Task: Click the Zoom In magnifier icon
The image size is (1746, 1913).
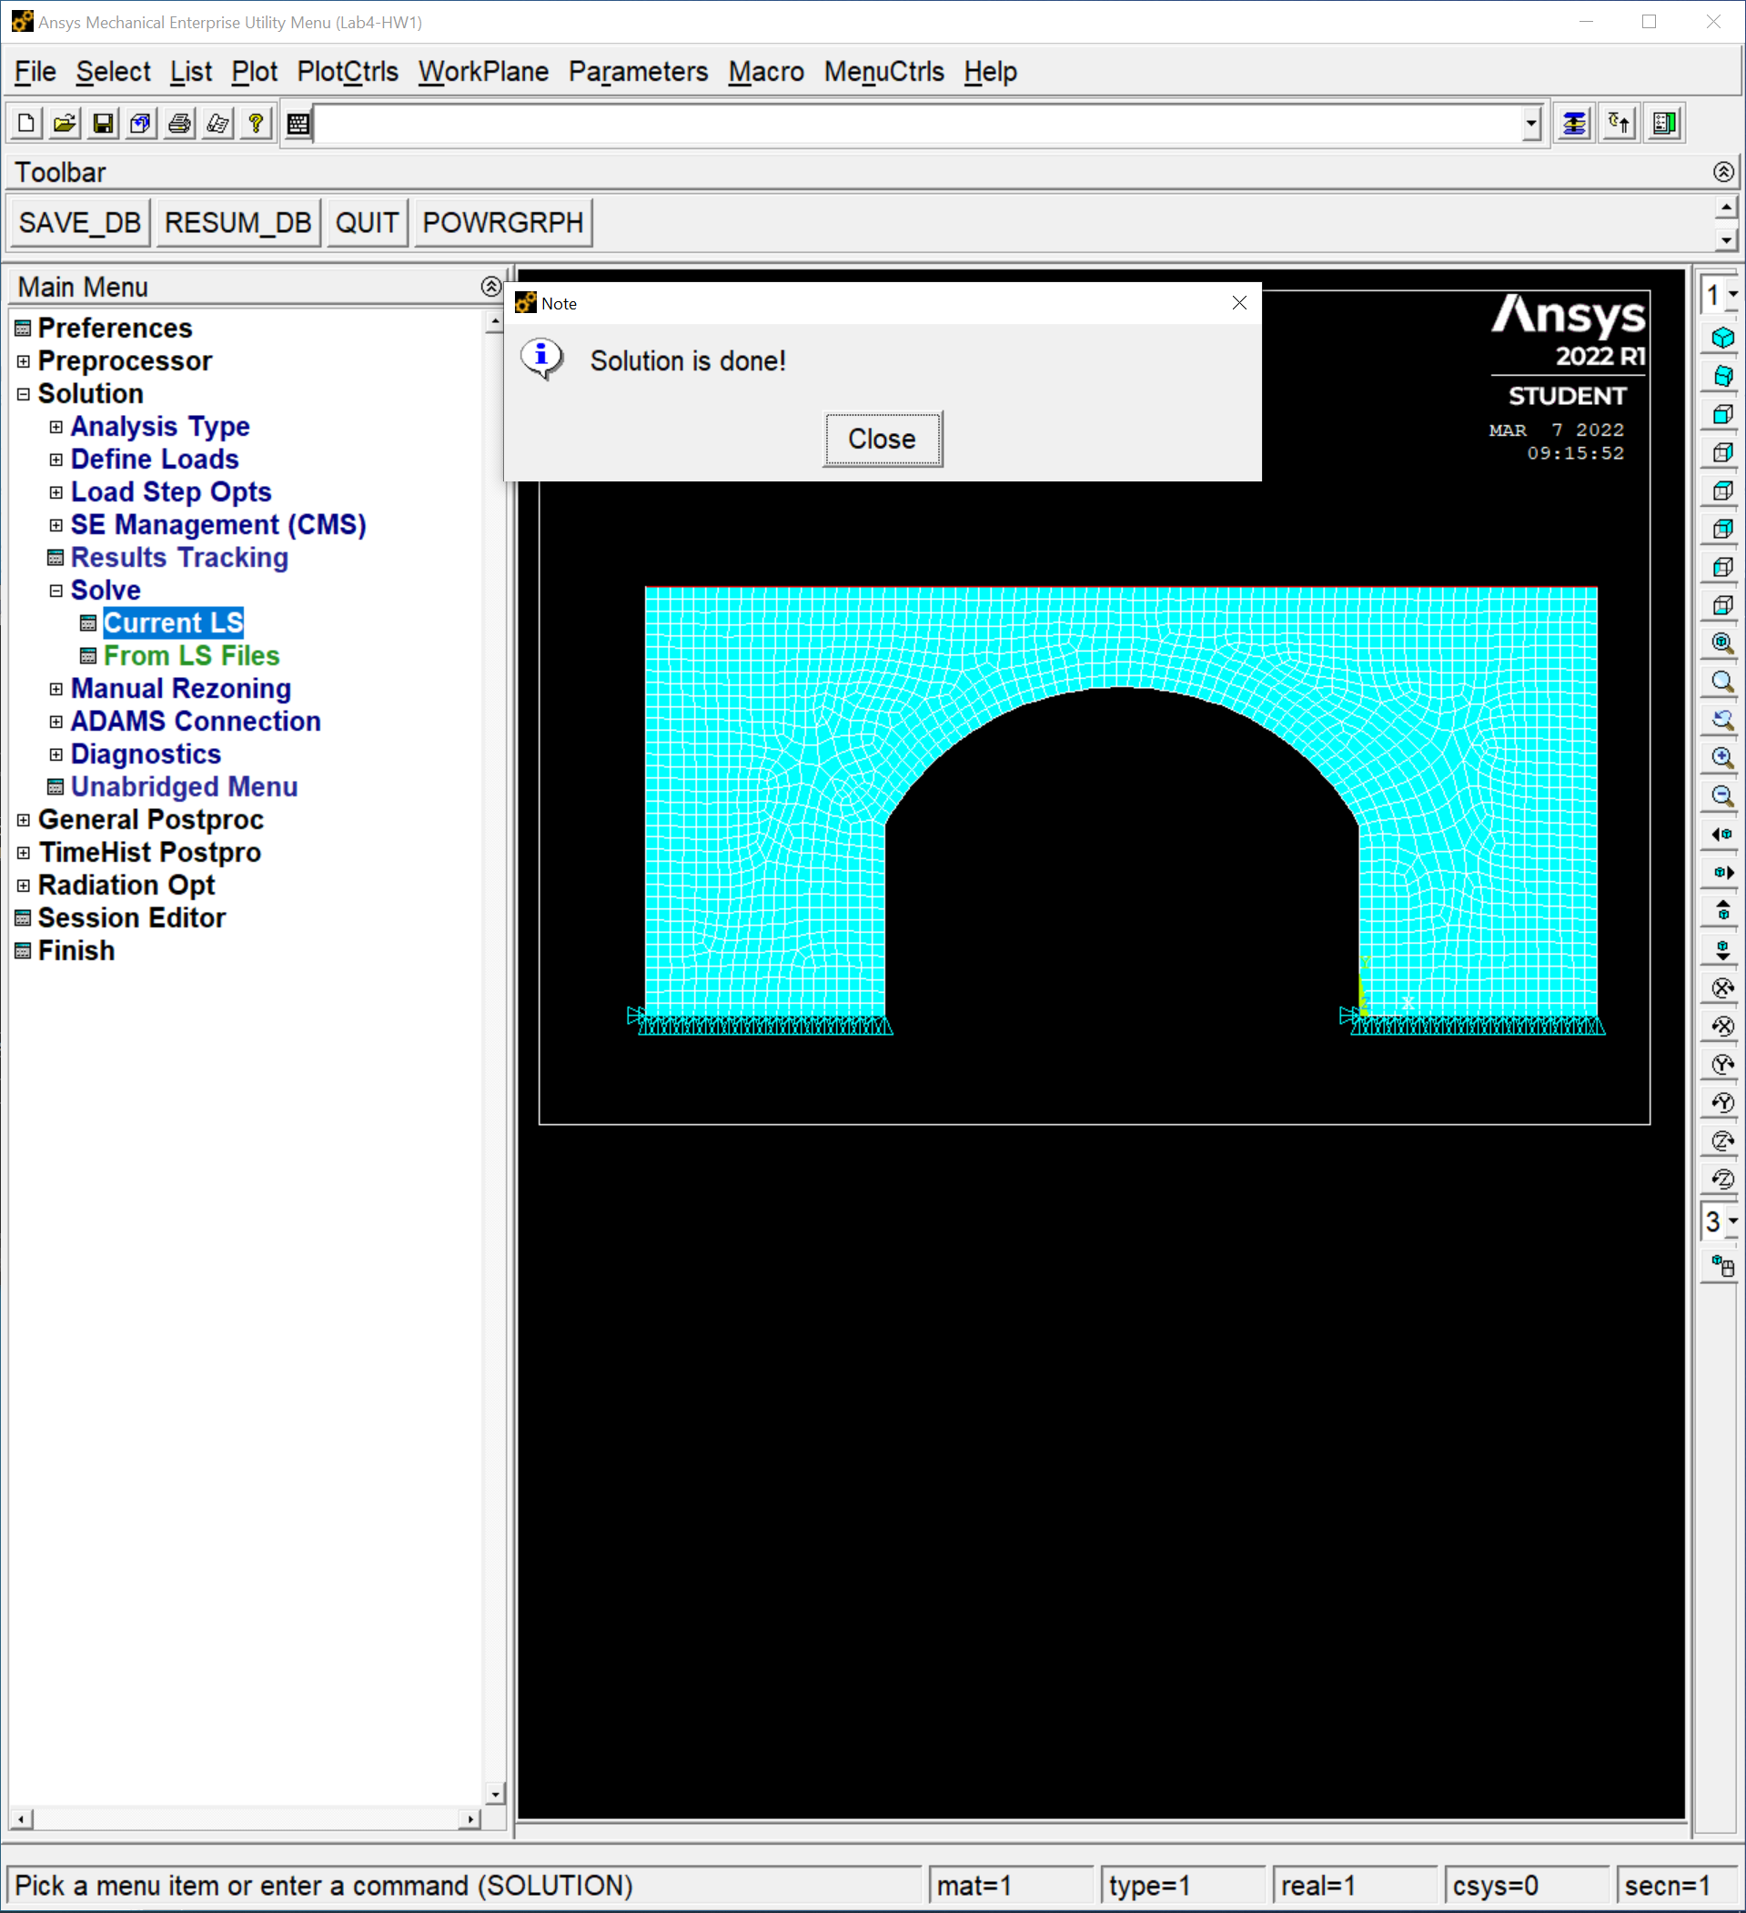Action: click(1722, 757)
